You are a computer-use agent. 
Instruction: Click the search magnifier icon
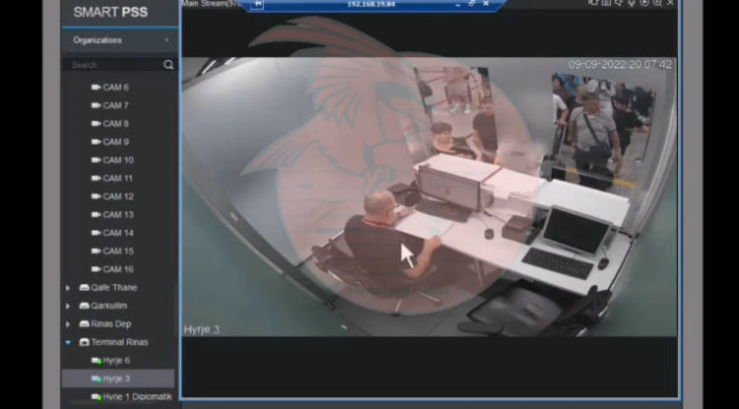pyautogui.click(x=168, y=65)
